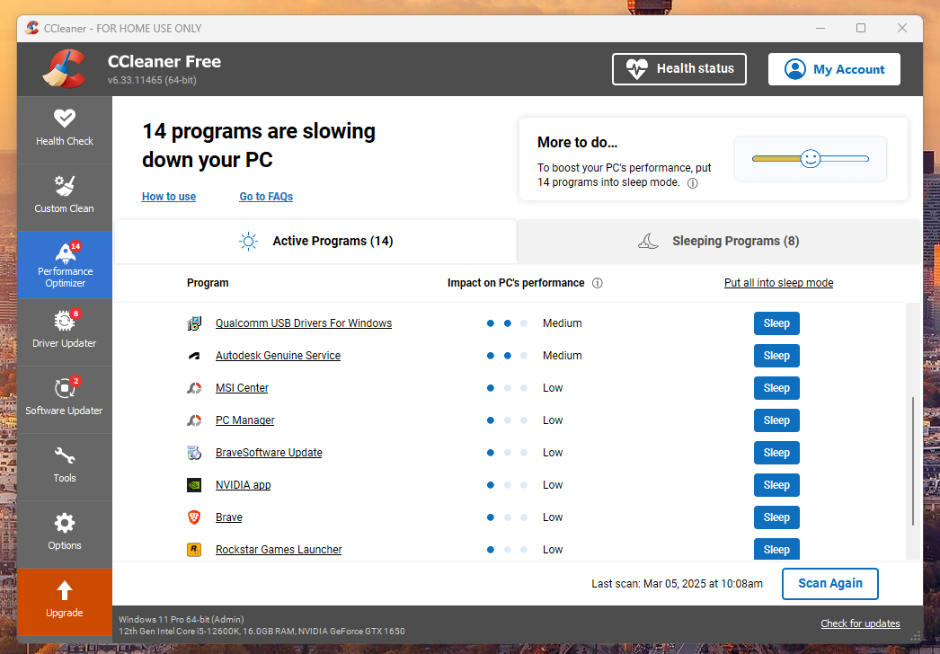
Task: Click the Autodesk Genuine Service icon
Action: 193,356
